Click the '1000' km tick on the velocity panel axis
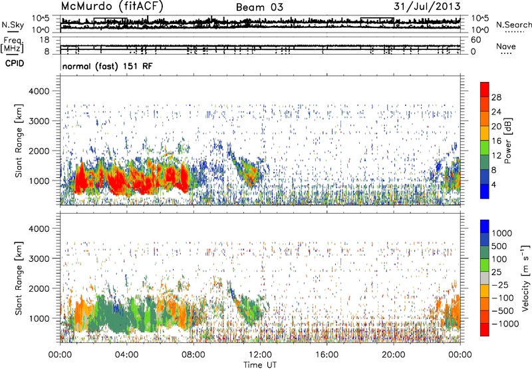The image size is (532, 369). click(39, 318)
